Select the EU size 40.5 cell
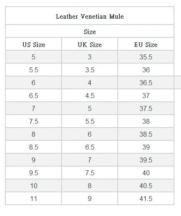The height and width of the screenshot is (216, 181). (x=146, y=186)
